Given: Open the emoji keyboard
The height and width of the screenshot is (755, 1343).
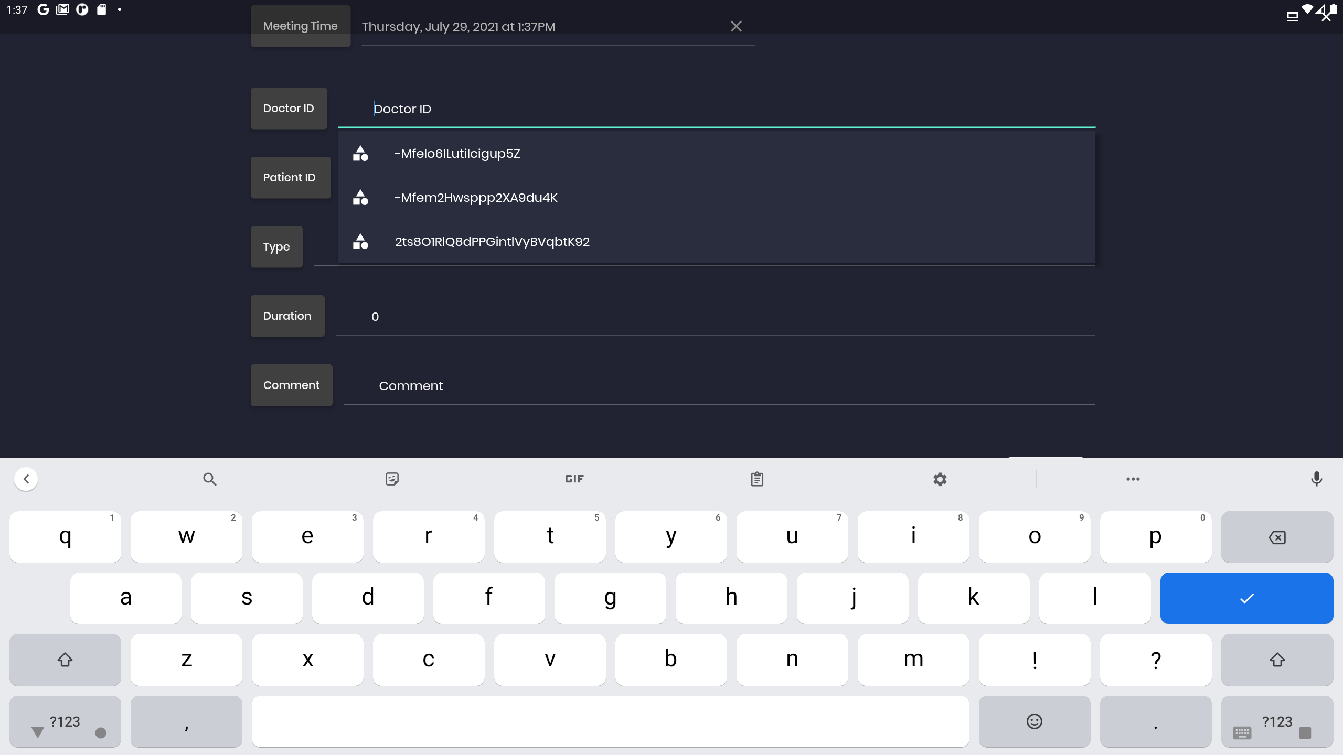Looking at the screenshot, I should [1034, 721].
